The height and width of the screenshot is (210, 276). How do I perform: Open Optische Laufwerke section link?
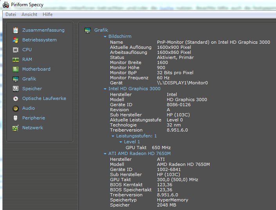[x=44, y=98]
